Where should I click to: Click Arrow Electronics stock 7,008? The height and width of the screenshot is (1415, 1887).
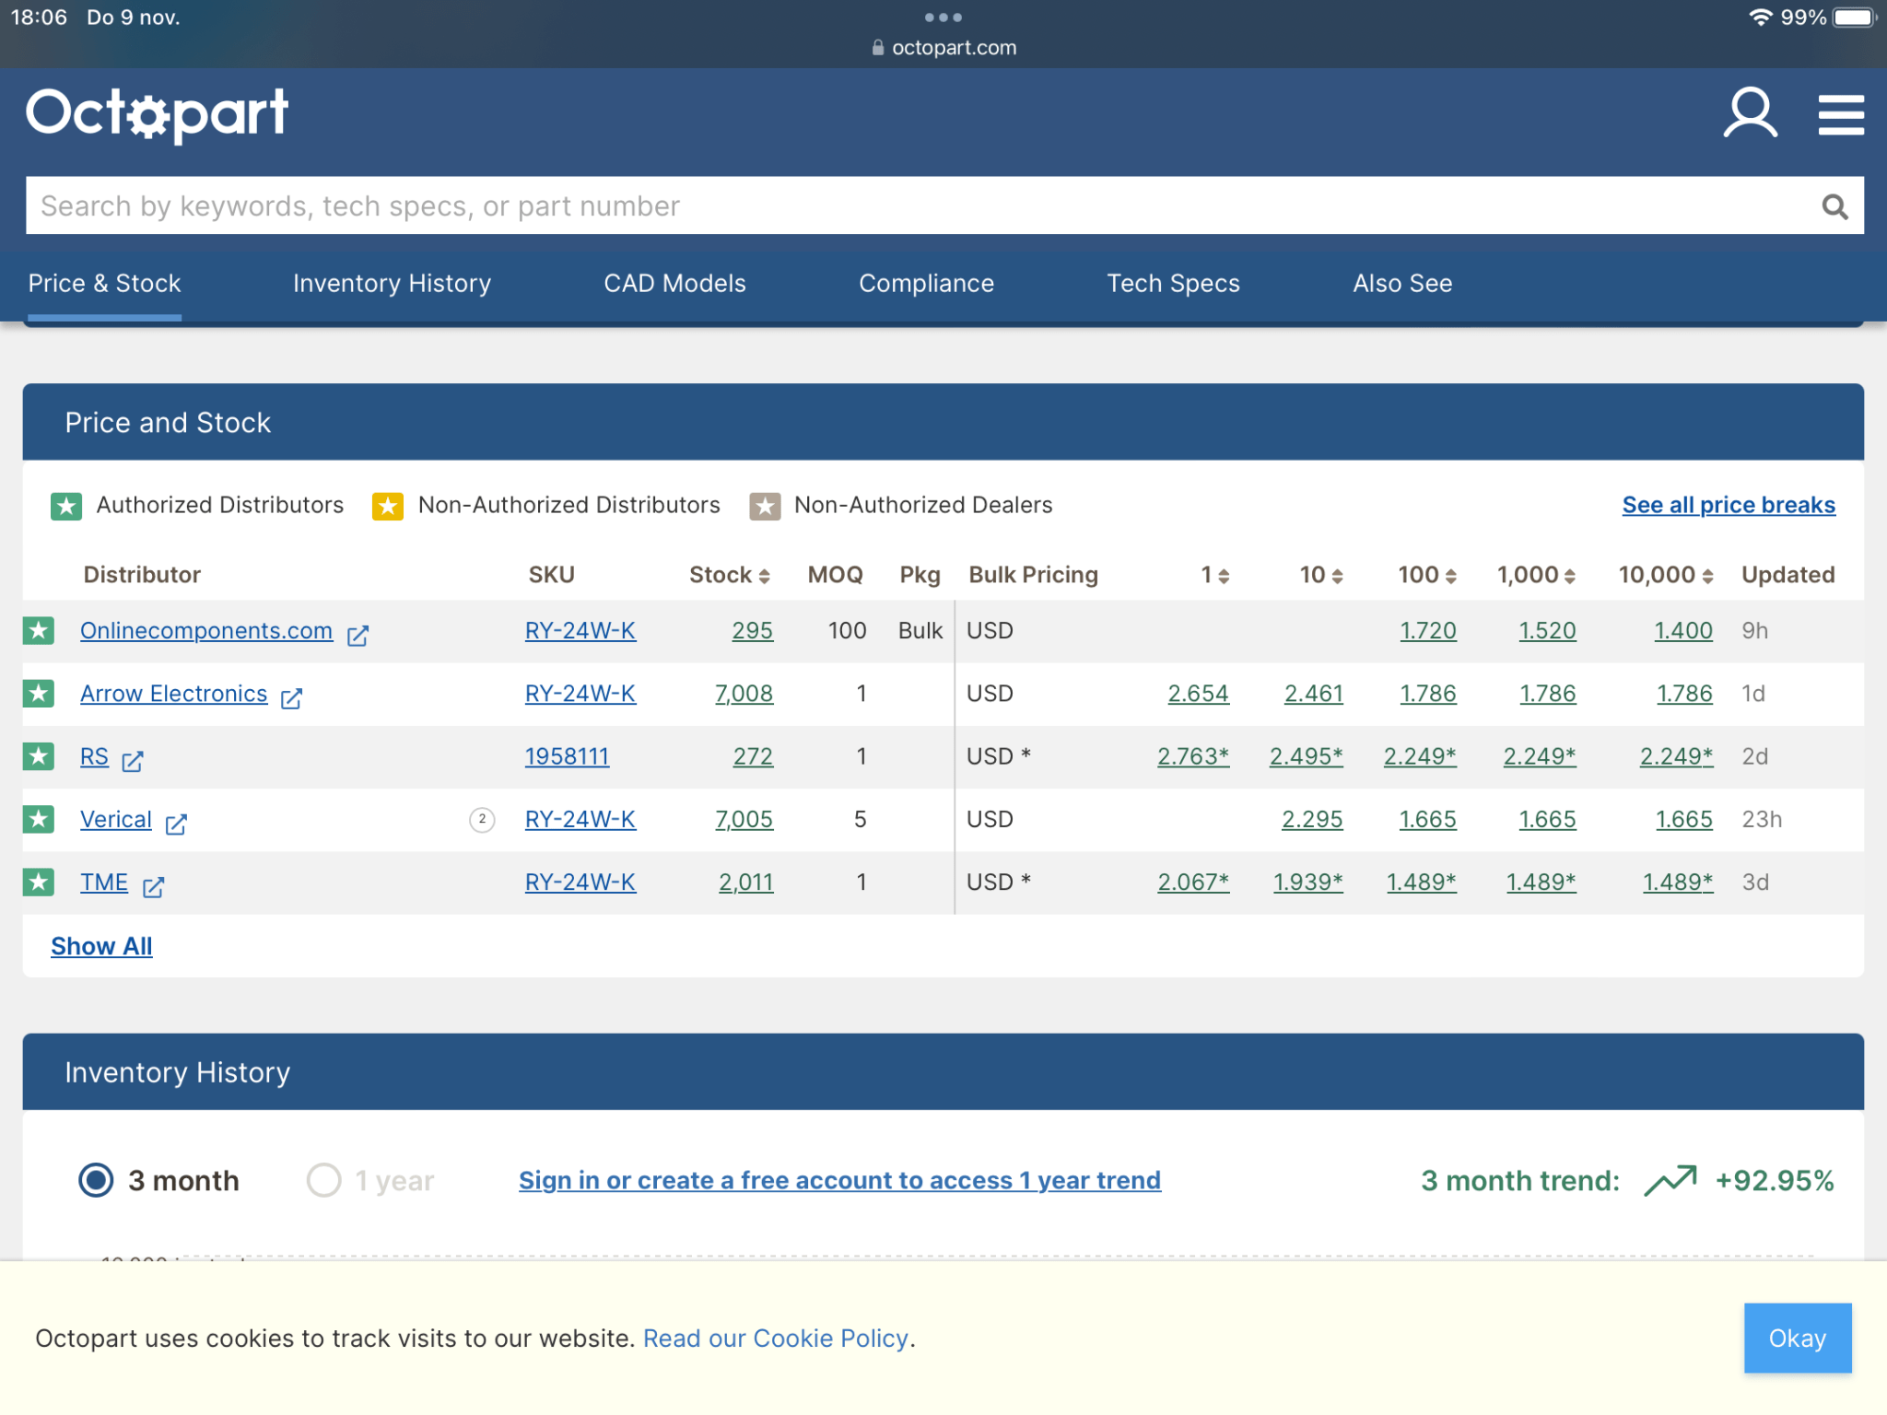[744, 694]
